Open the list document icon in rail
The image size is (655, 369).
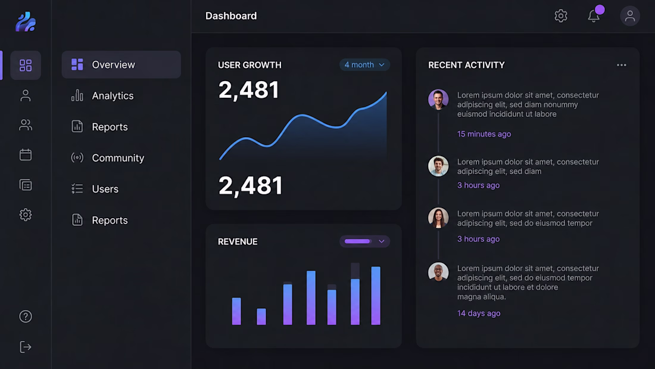pyautogui.click(x=26, y=185)
